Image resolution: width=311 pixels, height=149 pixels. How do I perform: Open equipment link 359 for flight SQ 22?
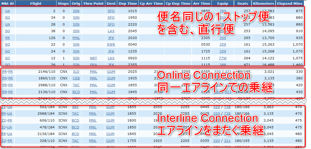point(223,45)
